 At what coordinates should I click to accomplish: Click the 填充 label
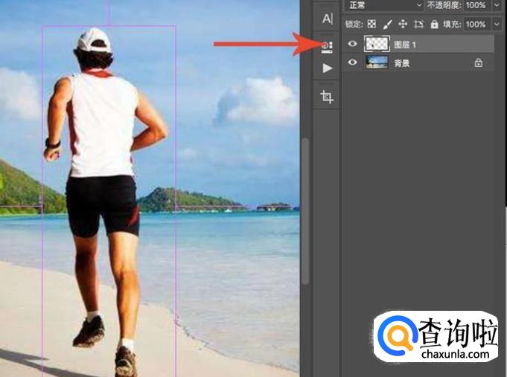pos(452,25)
